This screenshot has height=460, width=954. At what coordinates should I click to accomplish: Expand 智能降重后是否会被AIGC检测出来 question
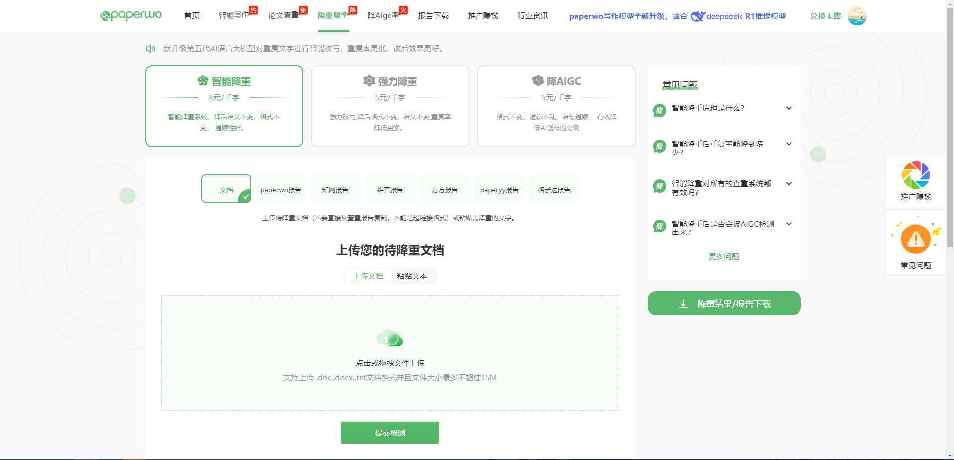(x=789, y=224)
